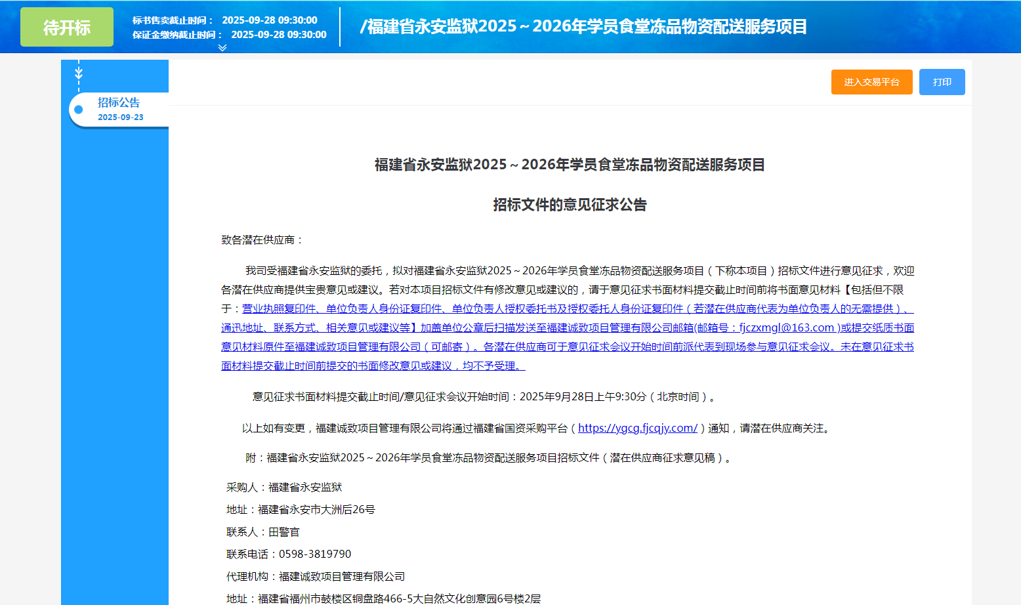This screenshot has width=1021, height=605.
Task: Click the 待开标 status button
Action: [67, 27]
